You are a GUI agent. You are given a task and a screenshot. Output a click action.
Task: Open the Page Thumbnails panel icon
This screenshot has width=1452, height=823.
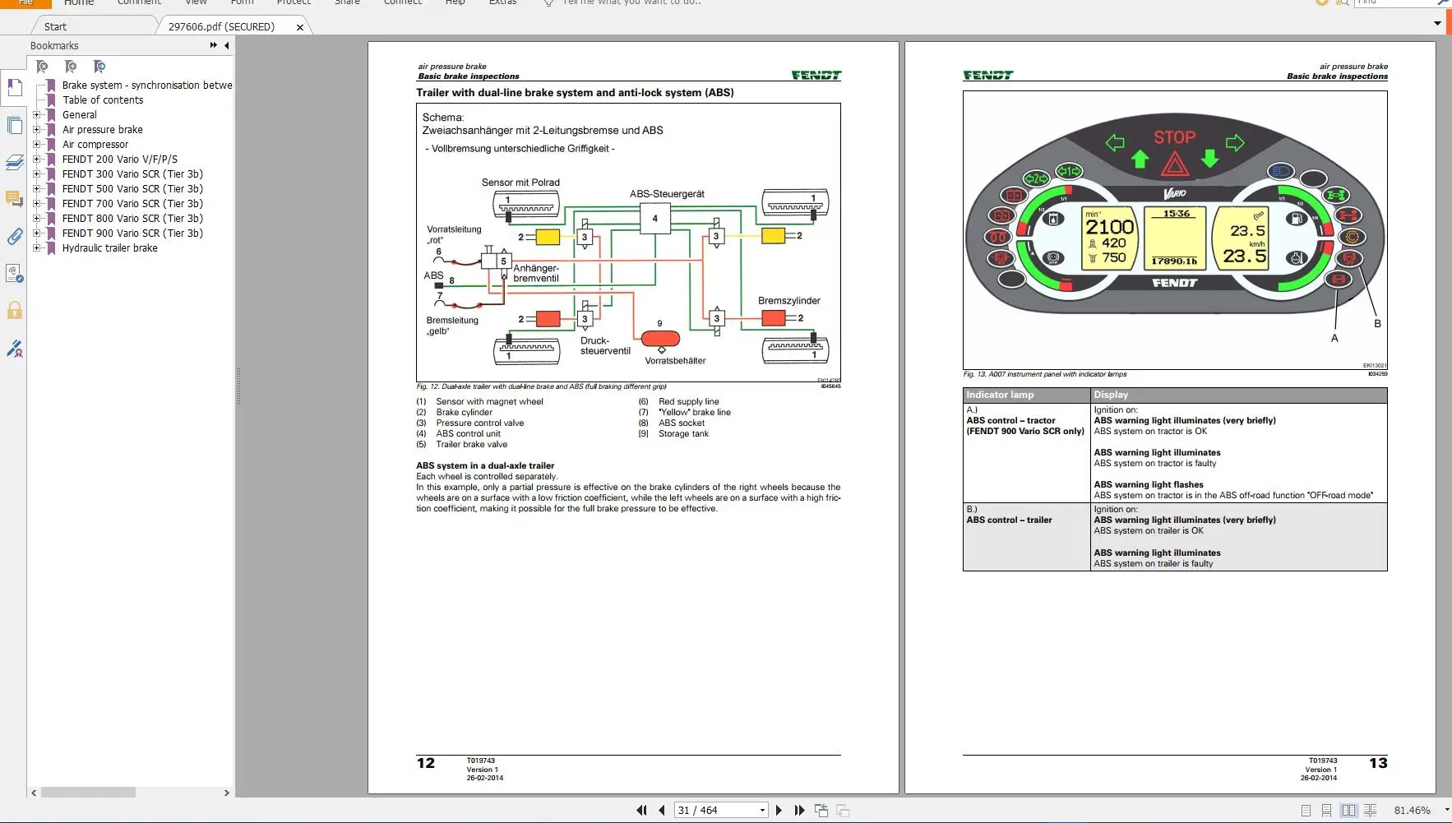[x=14, y=126]
